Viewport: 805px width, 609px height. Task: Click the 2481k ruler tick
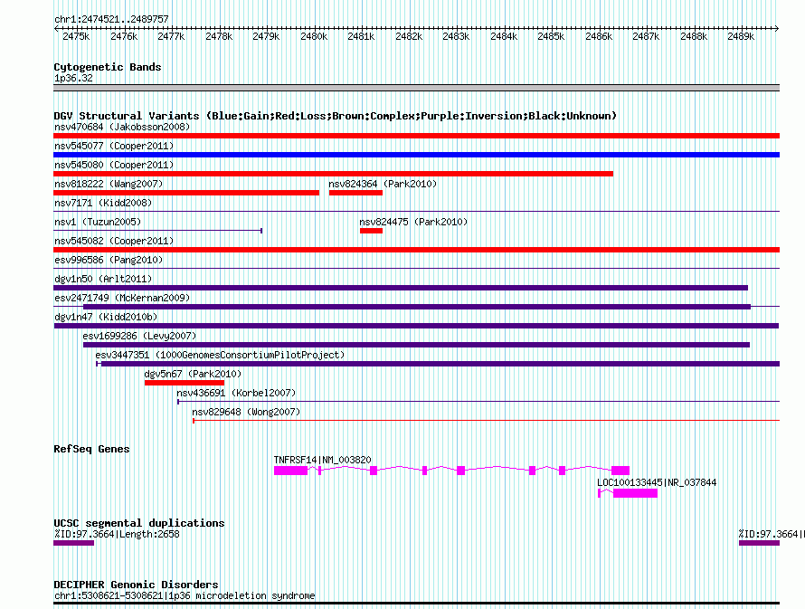361,36
